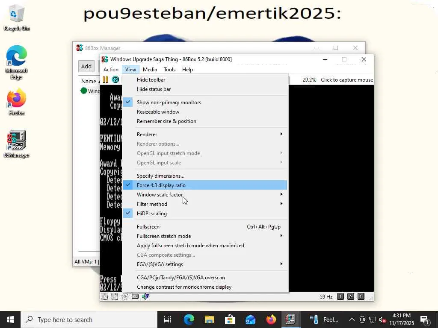Click the Meet Now camera tray icon
438x328 pixels.
click(x=362, y=319)
